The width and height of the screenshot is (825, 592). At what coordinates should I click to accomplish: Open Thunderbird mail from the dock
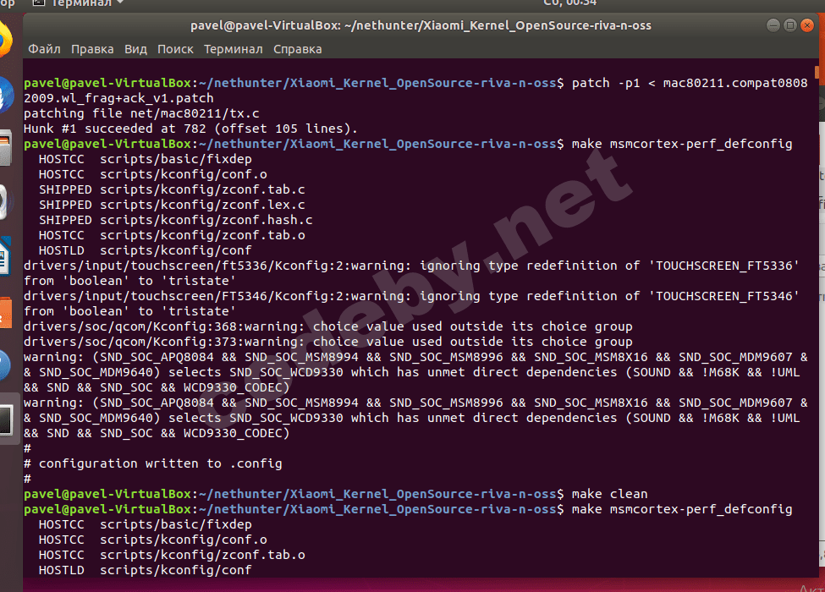pos(5,95)
